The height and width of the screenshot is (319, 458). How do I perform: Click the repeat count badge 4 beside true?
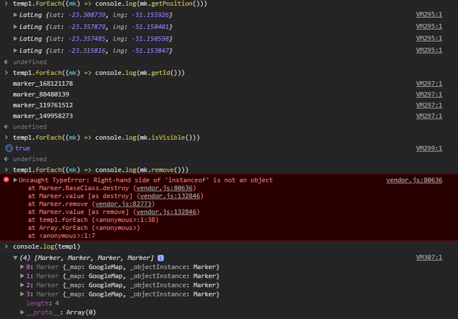(9, 148)
